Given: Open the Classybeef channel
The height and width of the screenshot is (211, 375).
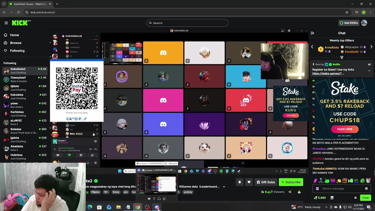Looking at the screenshot, I should (25, 79).
